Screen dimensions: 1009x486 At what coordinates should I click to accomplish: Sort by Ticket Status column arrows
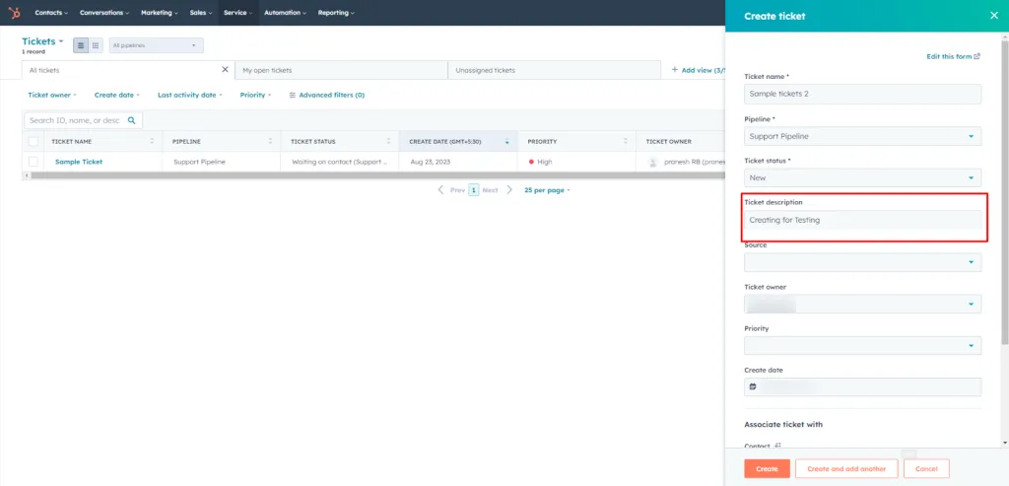point(388,141)
